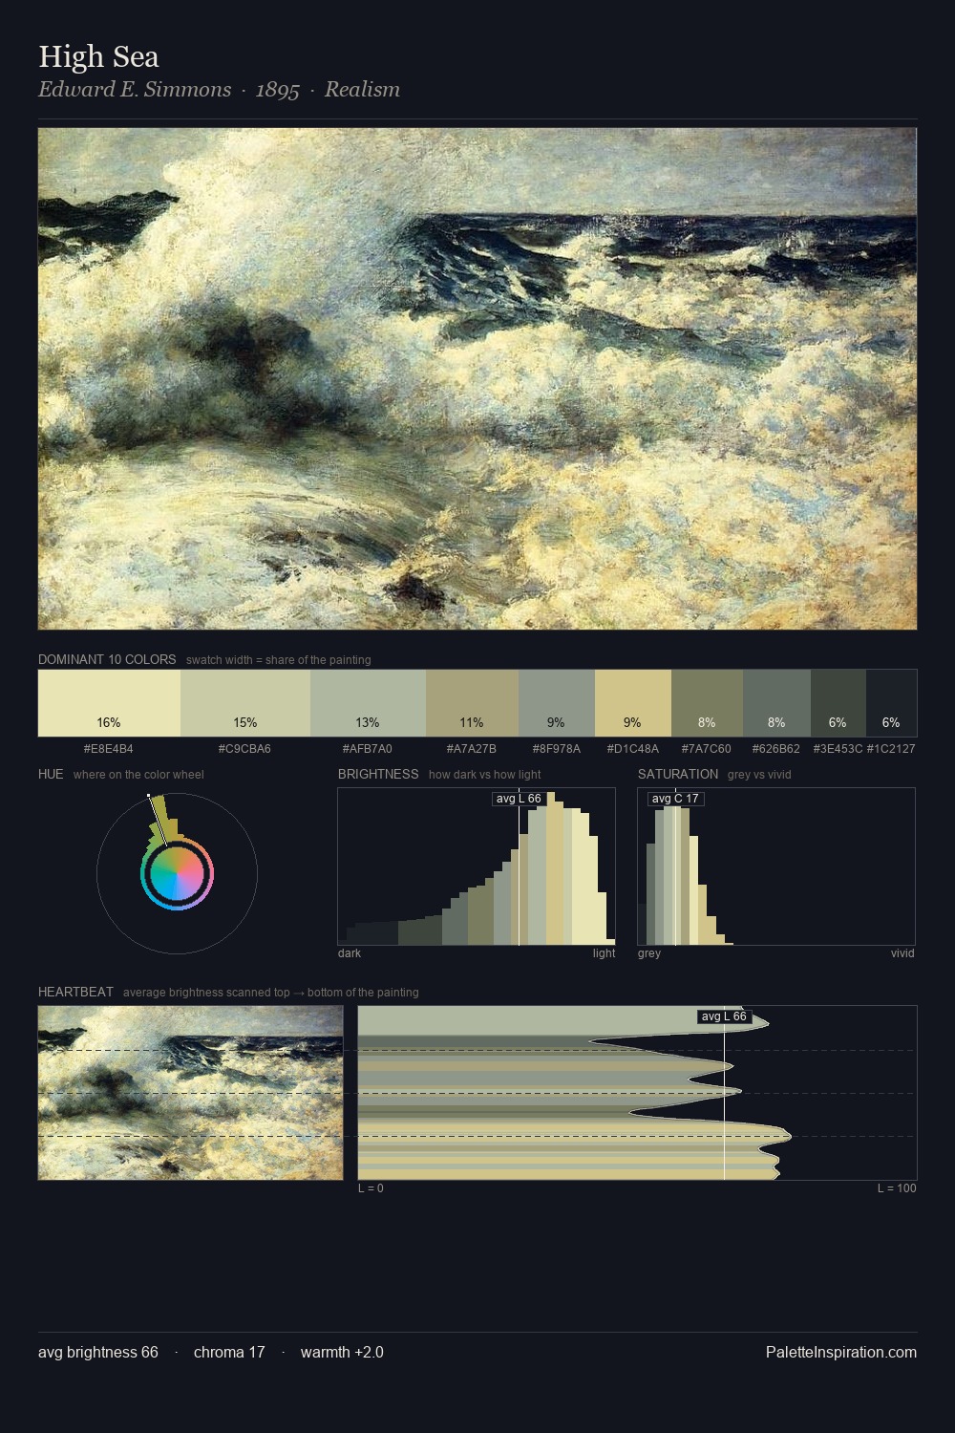Click the 'Realism' style label
The width and height of the screenshot is (955, 1433).
pos(362,90)
